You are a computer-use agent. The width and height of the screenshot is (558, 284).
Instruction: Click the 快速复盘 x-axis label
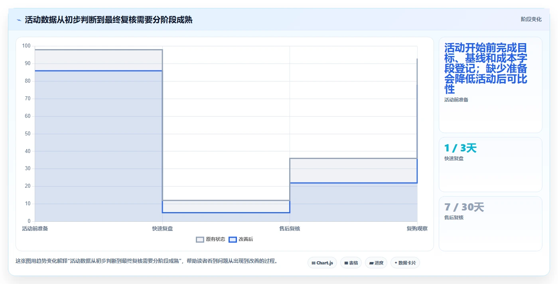click(162, 228)
